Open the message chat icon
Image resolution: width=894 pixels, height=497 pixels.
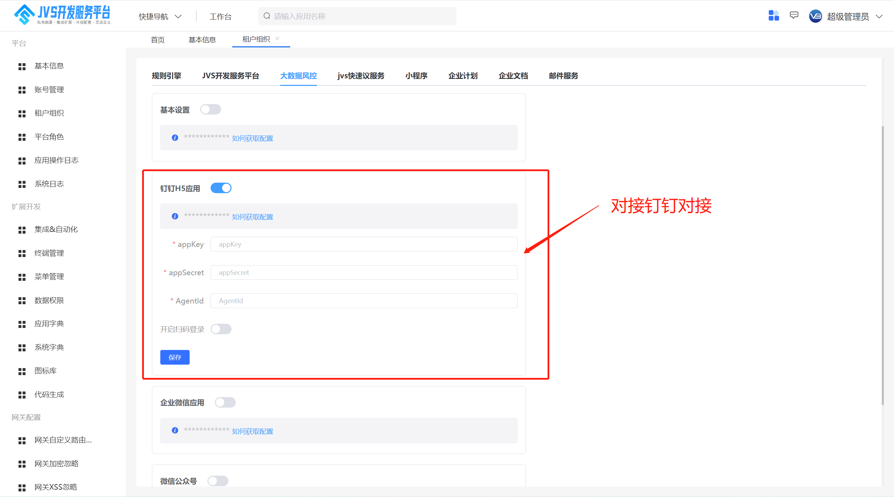pos(794,16)
